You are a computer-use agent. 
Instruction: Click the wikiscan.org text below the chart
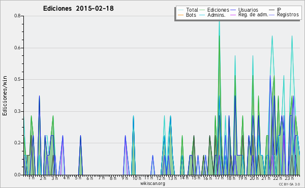152,183
